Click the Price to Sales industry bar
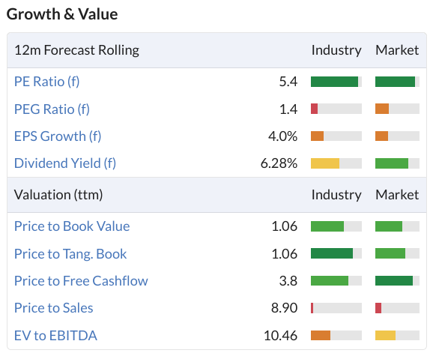The height and width of the screenshot is (353, 430). [336, 308]
